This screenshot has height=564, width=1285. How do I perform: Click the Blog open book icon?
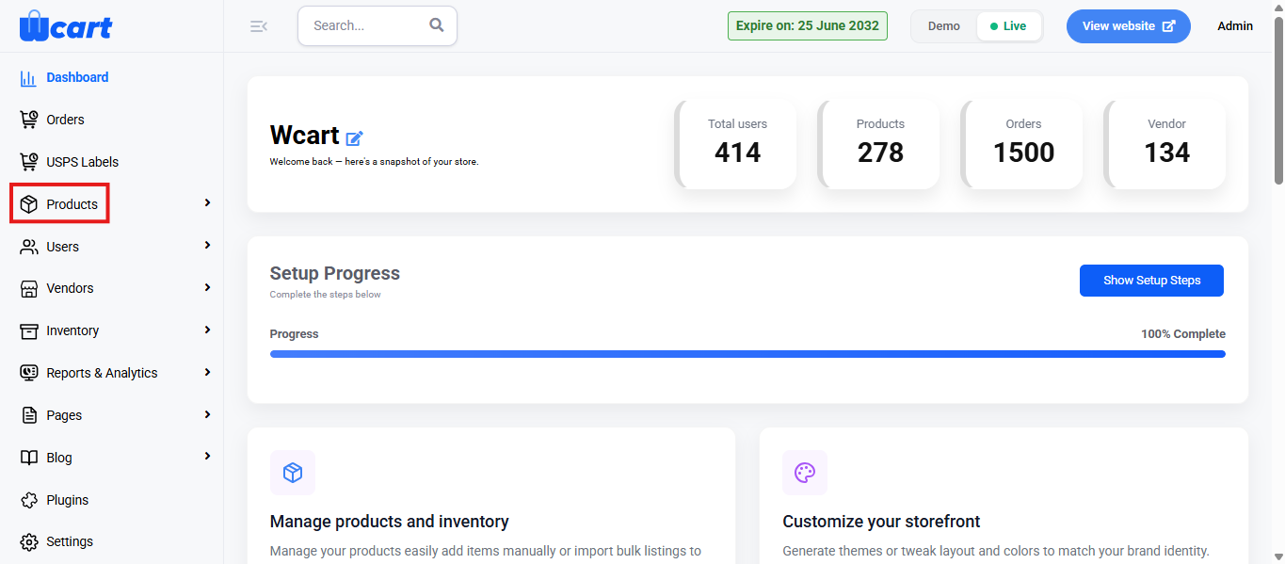click(29, 458)
